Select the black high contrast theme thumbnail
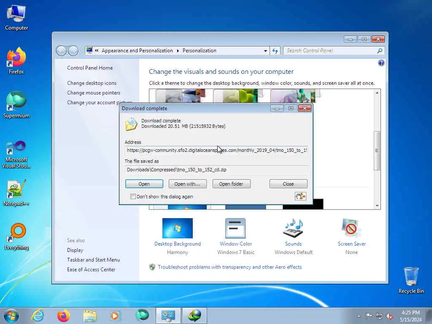The width and height of the screenshot is (432, 324). [303, 204]
